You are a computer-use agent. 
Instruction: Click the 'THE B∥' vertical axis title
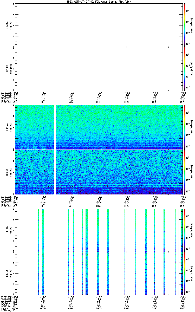pyautogui.click(x=7, y=273)
